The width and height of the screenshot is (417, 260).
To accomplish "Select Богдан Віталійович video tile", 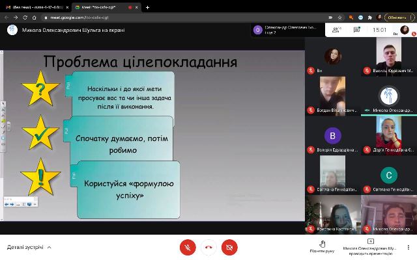I will pos(333,96).
